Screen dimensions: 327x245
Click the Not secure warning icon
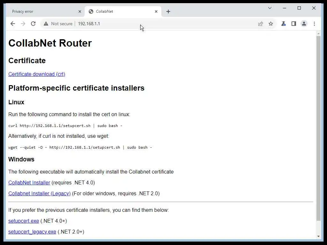[46, 24]
